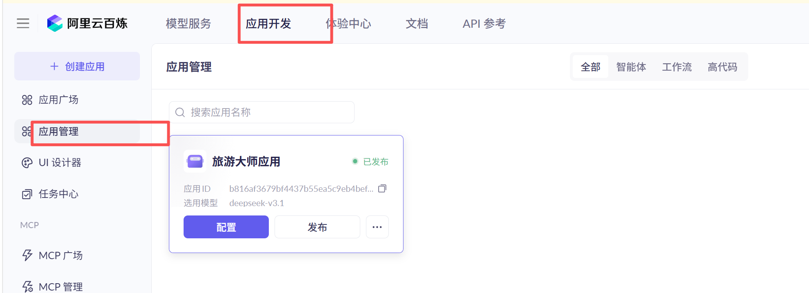This screenshot has width=809, height=293.
Task: Click the 任务中心 checklist icon
Action: tap(27, 194)
